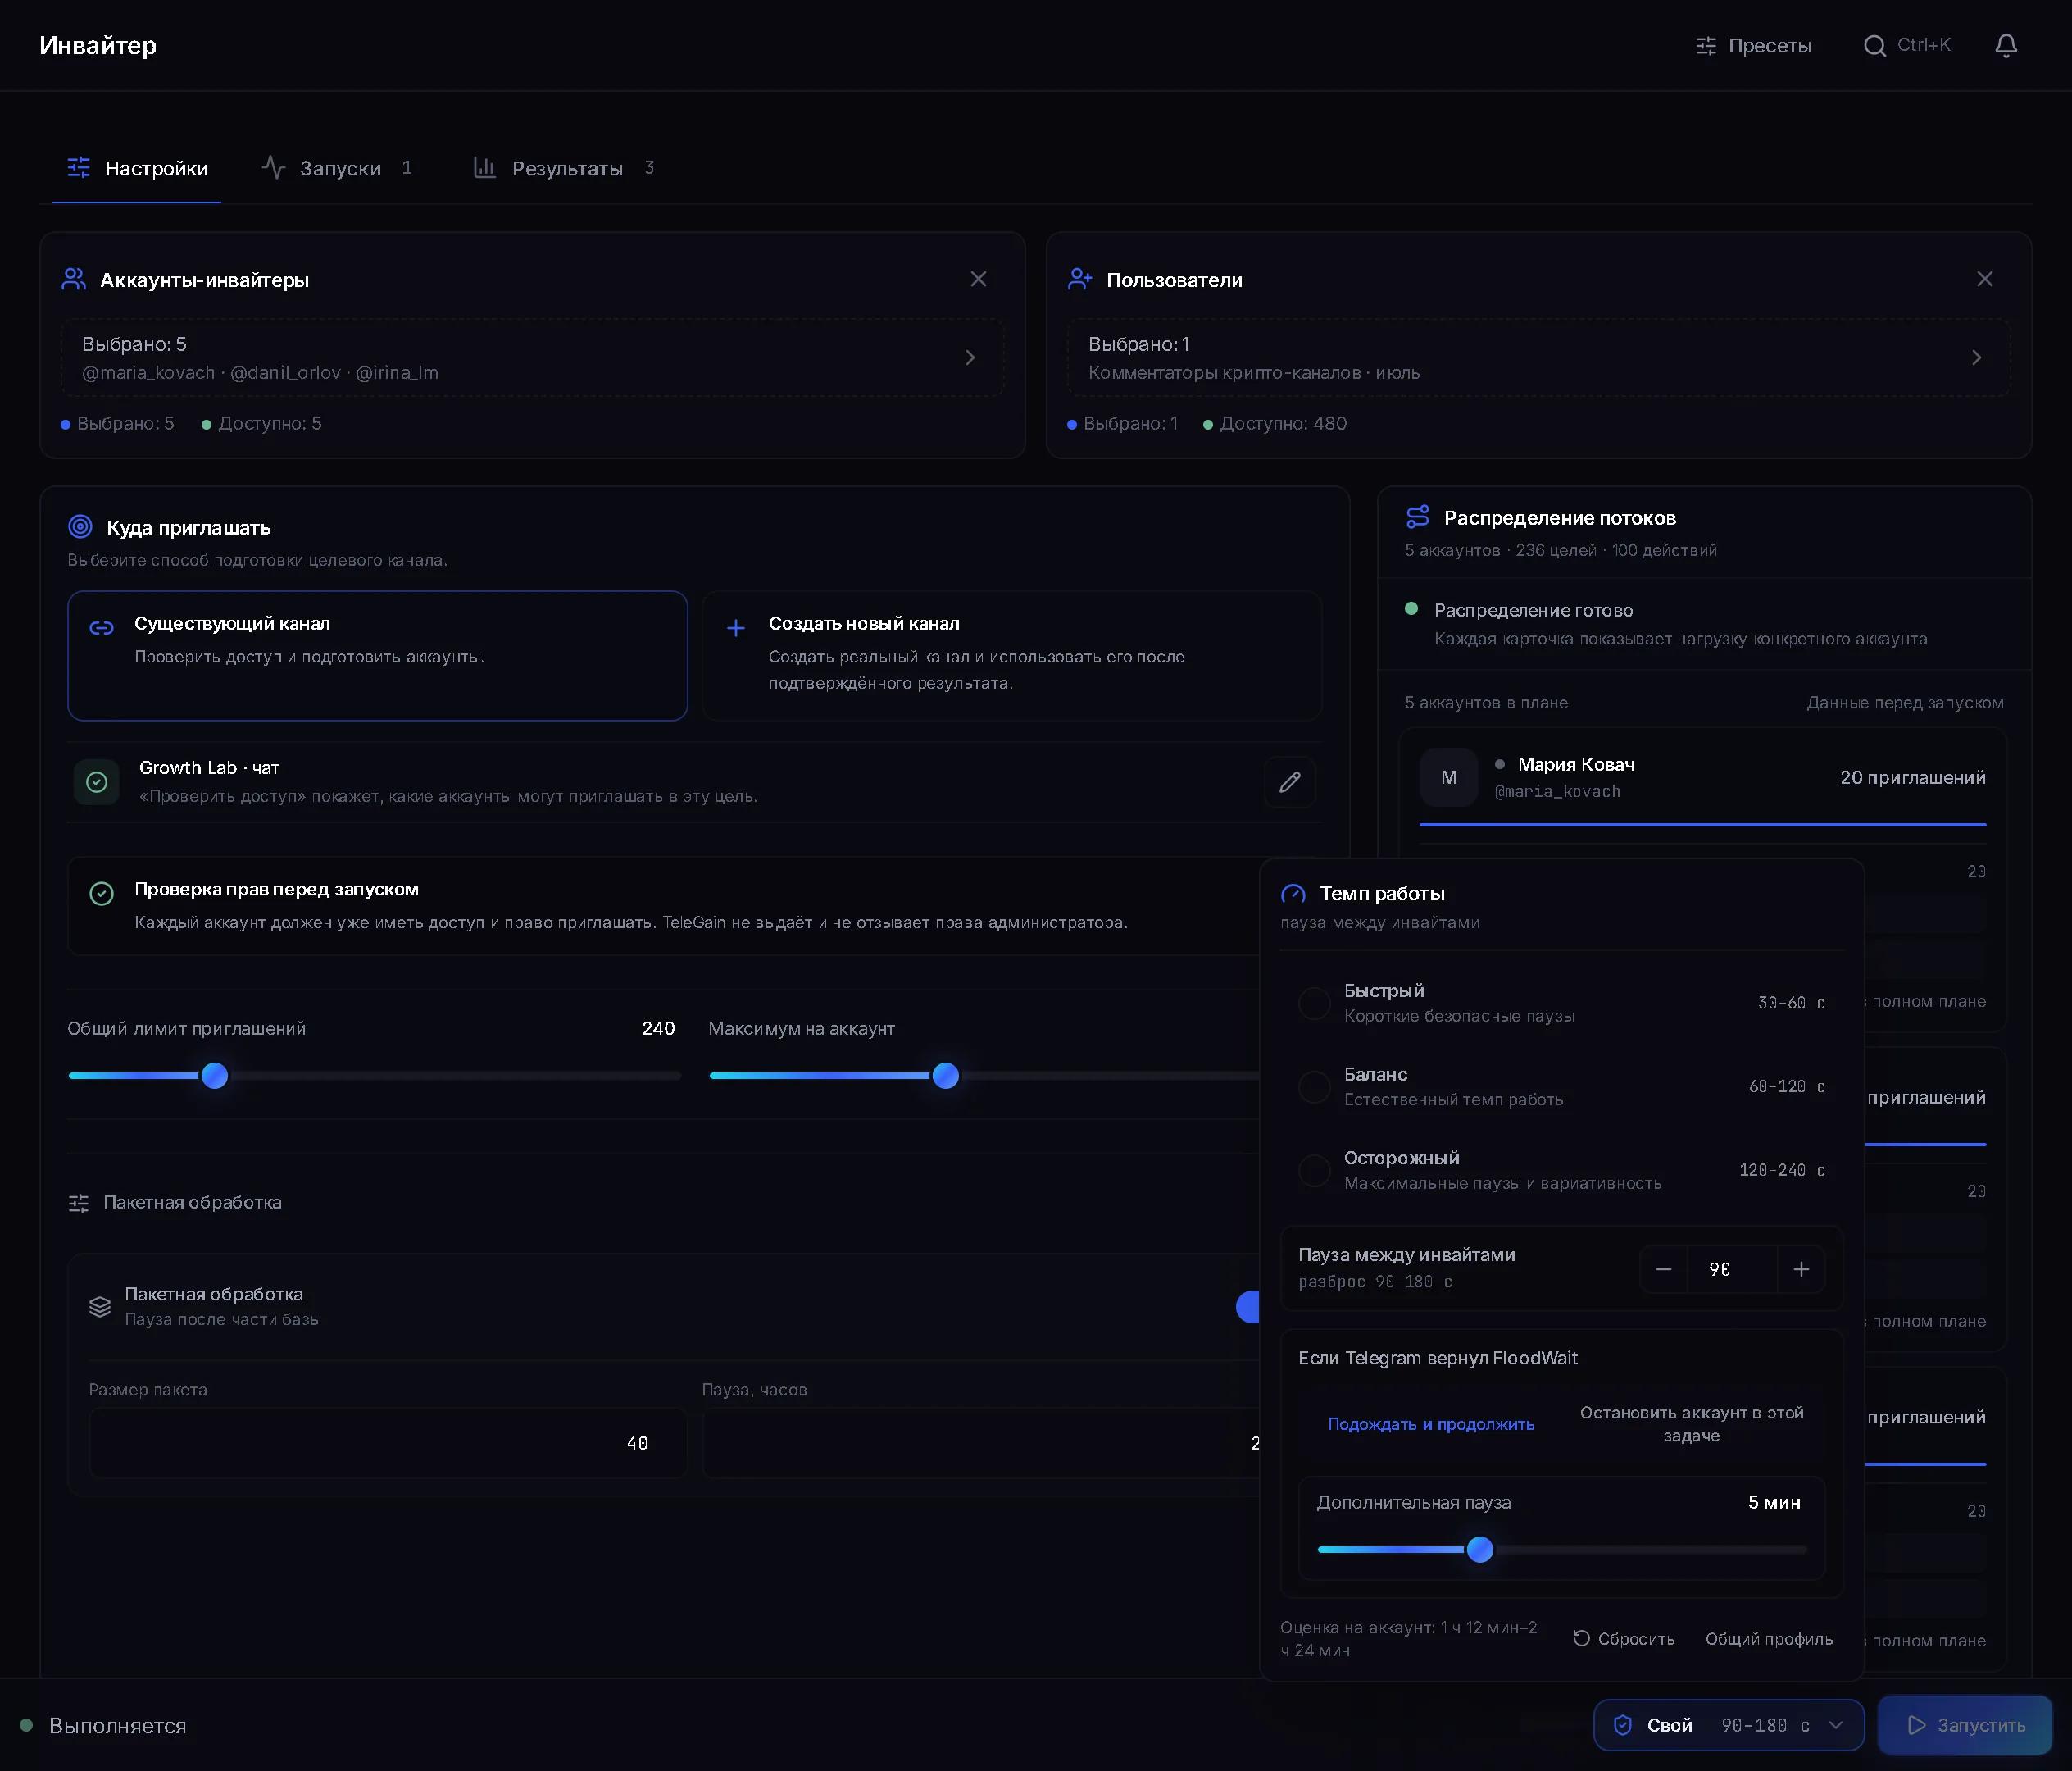Click the Инвайтер app title

[x=98, y=45]
